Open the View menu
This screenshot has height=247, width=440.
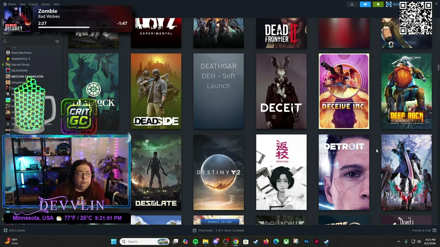pyautogui.click(x=22, y=4)
